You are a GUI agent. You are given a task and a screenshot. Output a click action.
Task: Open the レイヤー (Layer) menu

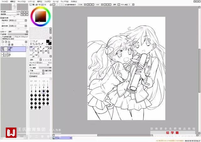31,2
